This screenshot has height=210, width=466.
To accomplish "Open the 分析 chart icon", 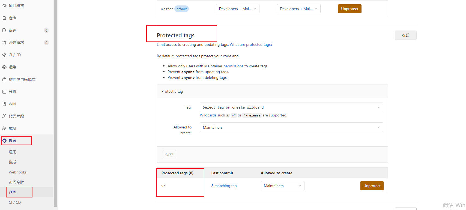I will [x=4, y=92].
